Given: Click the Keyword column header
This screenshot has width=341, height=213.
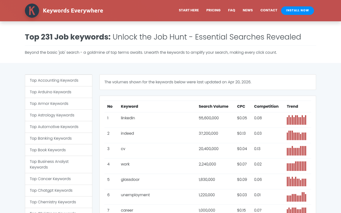Looking at the screenshot, I should click(x=129, y=106).
